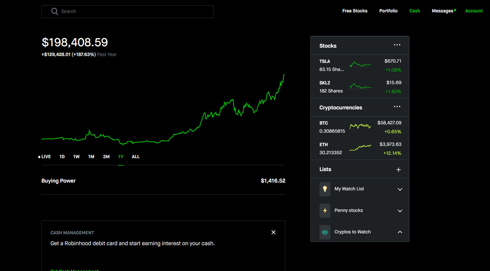The width and height of the screenshot is (490, 271).
Task: Switch chart to LIVE view
Action: 45,157
